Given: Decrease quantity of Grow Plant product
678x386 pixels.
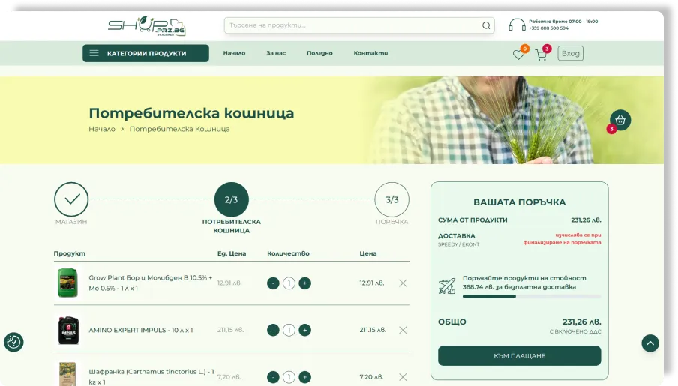Looking at the screenshot, I should [273, 283].
